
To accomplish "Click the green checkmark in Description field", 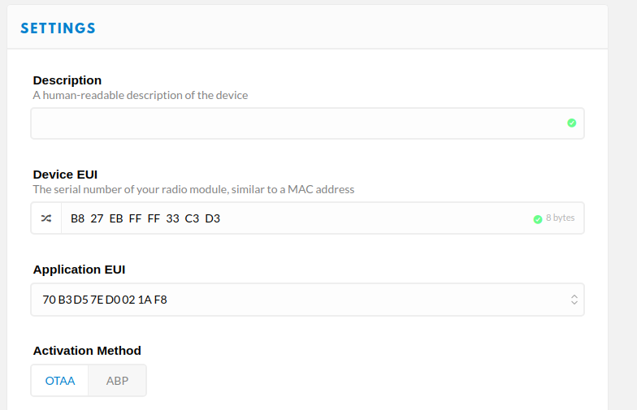I will tap(571, 123).
